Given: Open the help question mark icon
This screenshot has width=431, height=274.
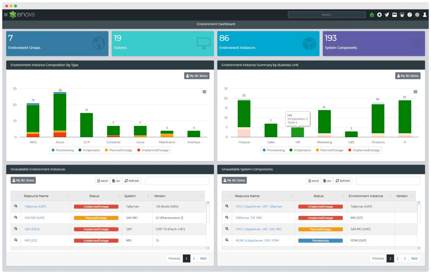Looking at the screenshot, I should [409, 14].
